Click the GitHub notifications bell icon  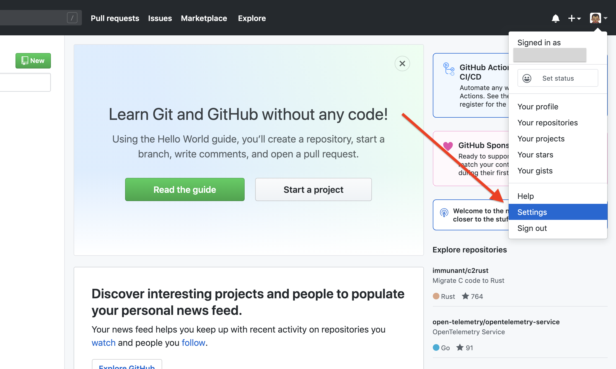pyautogui.click(x=555, y=18)
